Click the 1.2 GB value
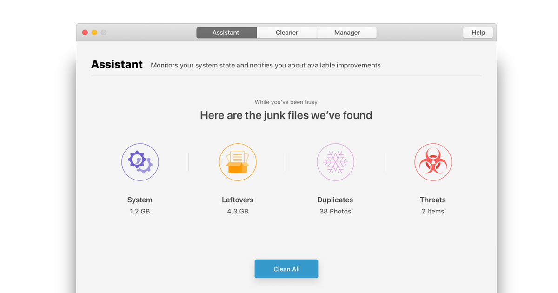 click(x=140, y=211)
